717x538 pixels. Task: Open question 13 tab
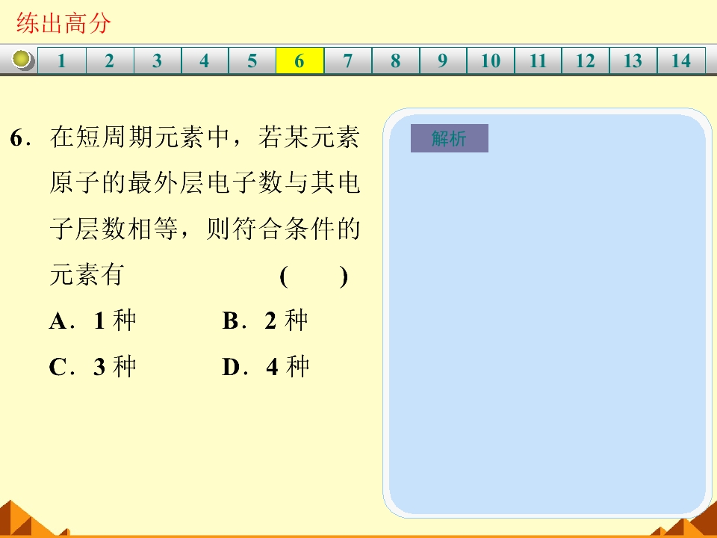(633, 61)
